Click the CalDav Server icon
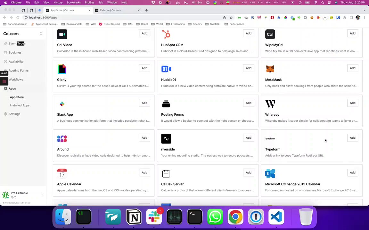The height and width of the screenshot is (230, 369). (x=166, y=173)
